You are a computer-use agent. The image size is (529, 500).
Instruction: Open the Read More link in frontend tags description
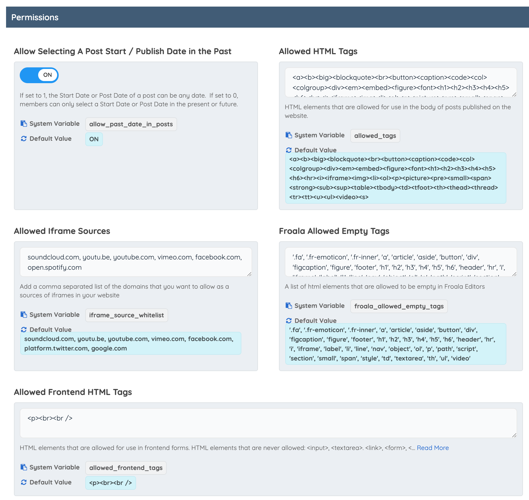pyautogui.click(x=432, y=448)
